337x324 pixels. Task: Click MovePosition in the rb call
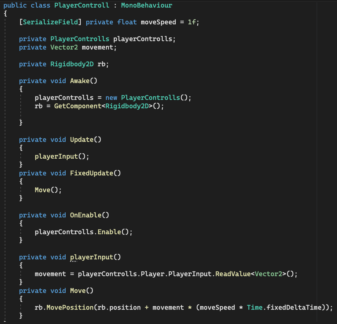click(70, 307)
